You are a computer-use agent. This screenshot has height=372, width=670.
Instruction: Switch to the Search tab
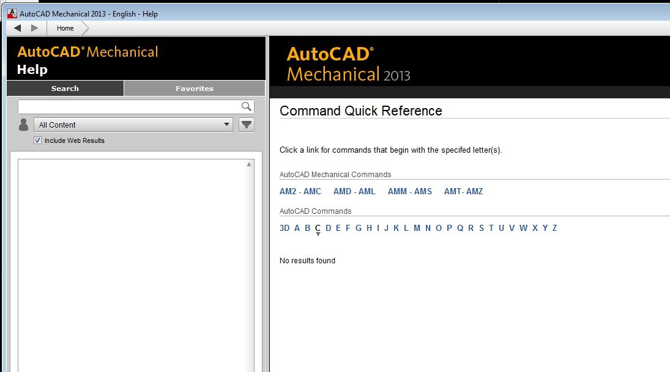(65, 89)
